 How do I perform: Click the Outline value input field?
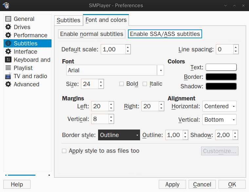[174, 135]
